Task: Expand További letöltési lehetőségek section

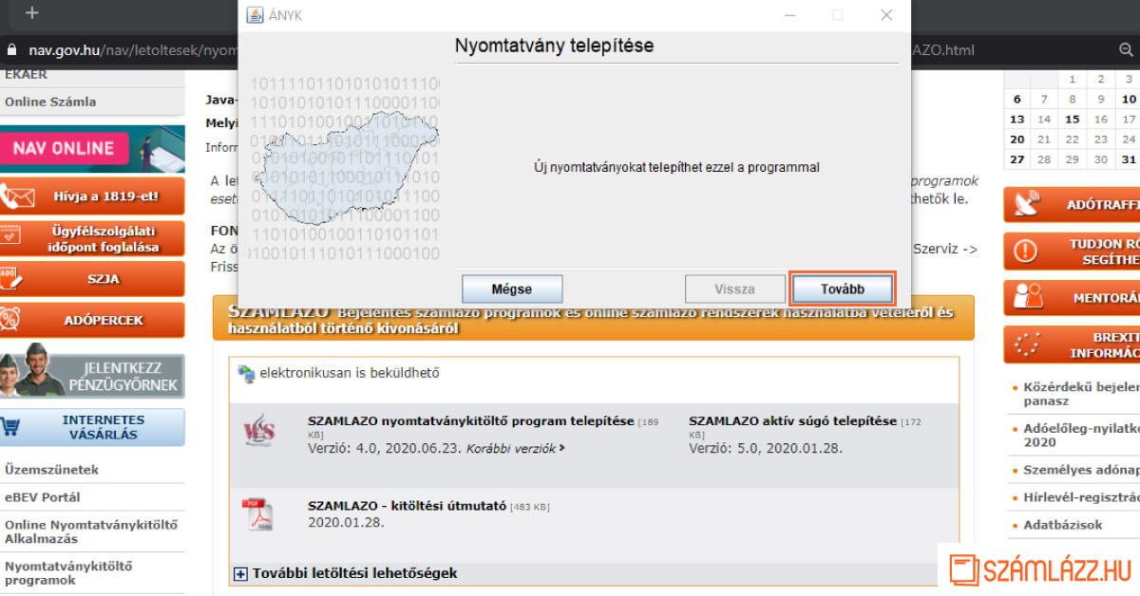Action: coord(240,573)
